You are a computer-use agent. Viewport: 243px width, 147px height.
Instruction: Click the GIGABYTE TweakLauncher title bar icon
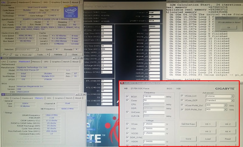(x=122, y=83)
